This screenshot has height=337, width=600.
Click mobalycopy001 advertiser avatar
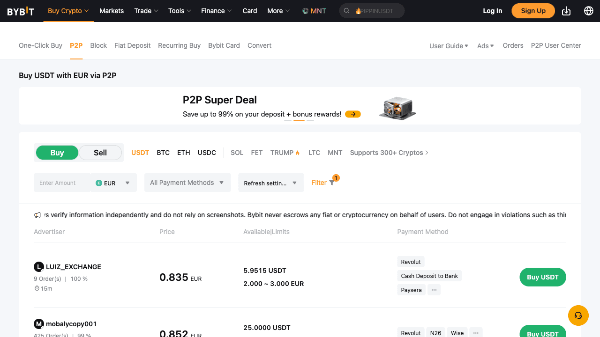point(39,324)
